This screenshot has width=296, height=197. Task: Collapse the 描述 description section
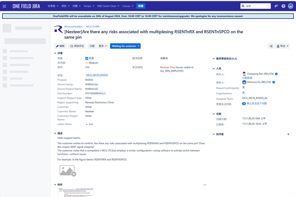click(x=55, y=133)
